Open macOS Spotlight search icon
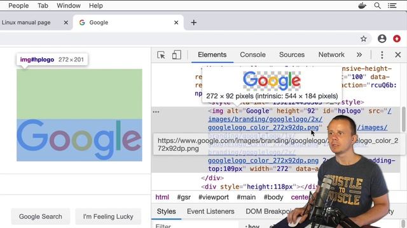This screenshot has width=407, height=228. (x=377, y=6)
